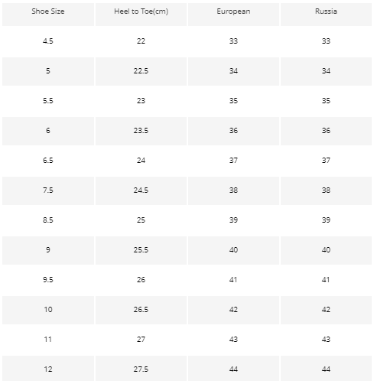Screen dimensions: 374x384
Task: Select shoe size 7.5 cell
Action: (x=48, y=190)
